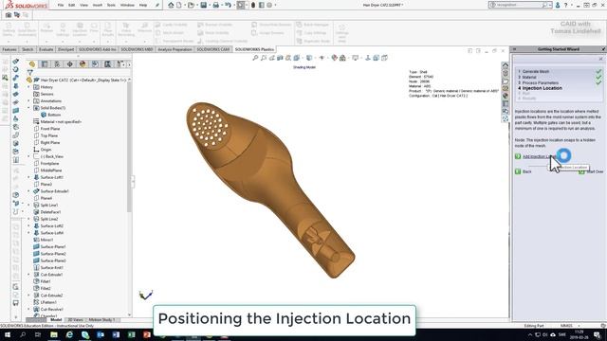Toggle Mold Visibility in the Plastics ribbon

pyautogui.click(x=212, y=33)
